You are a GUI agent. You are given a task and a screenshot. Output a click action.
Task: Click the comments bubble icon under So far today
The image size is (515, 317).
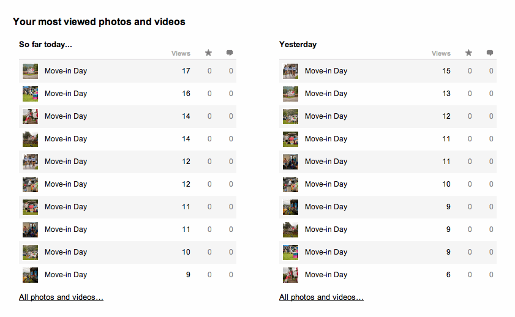pyautogui.click(x=230, y=53)
